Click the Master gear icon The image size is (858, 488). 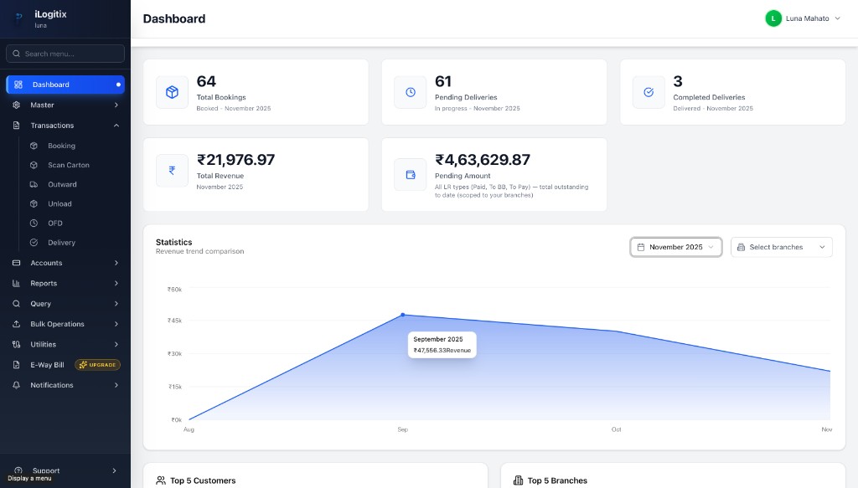(x=17, y=105)
